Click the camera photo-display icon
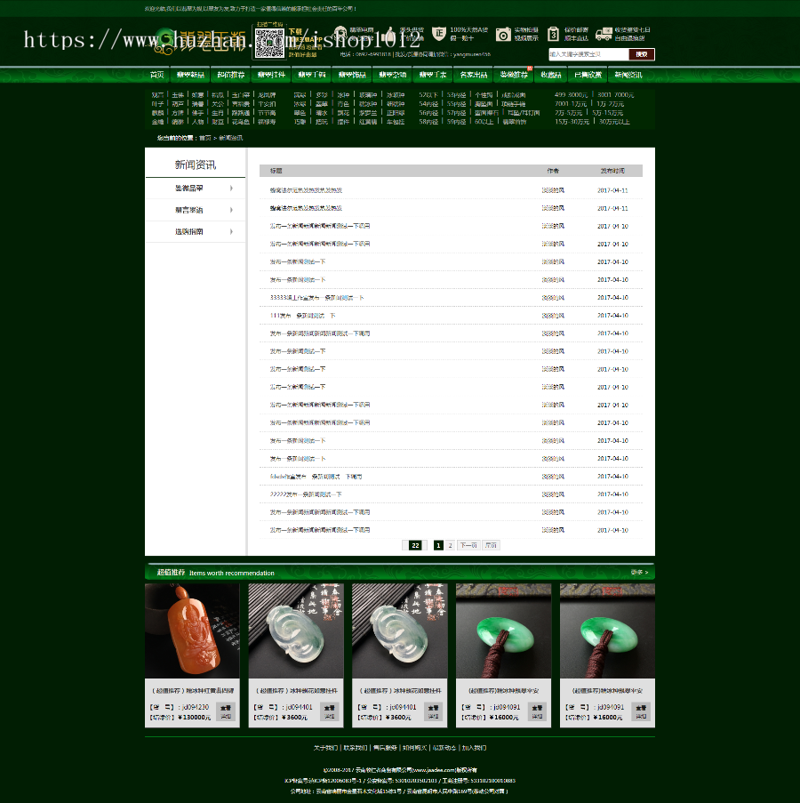Viewport: 800px width, 803px height. (x=503, y=35)
